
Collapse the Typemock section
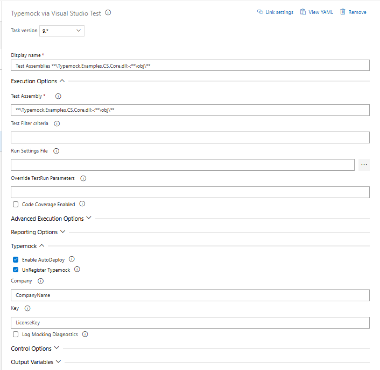tap(27, 246)
